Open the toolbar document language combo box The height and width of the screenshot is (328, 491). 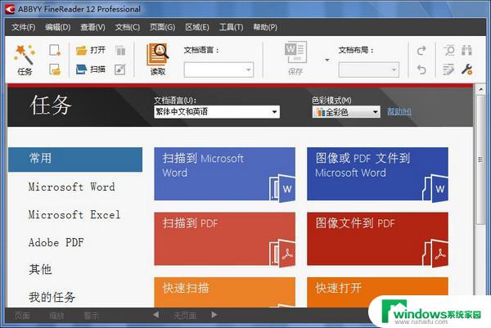coord(218,70)
